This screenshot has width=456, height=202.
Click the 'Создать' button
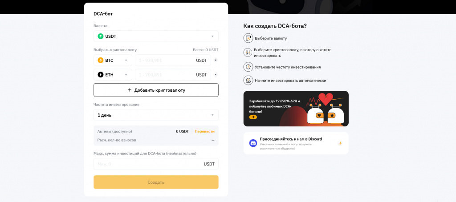click(156, 182)
